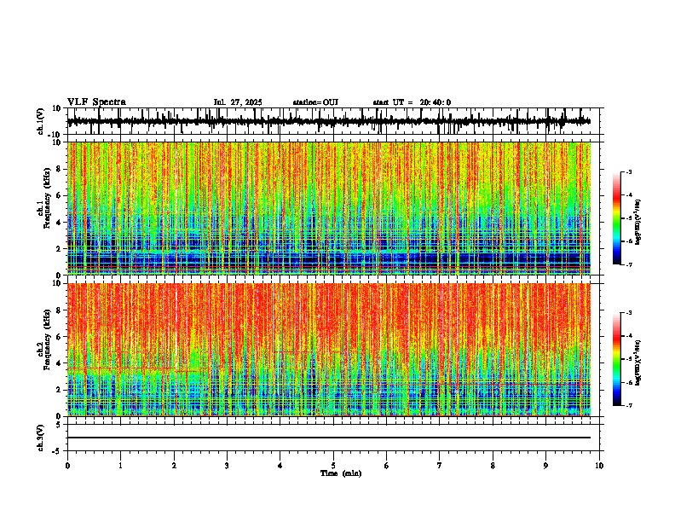Screen dimensions: 675x522
Task: Click the ch.1 "Frequency (kHz)" axis label
Action: pyautogui.click(x=47, y=199)
